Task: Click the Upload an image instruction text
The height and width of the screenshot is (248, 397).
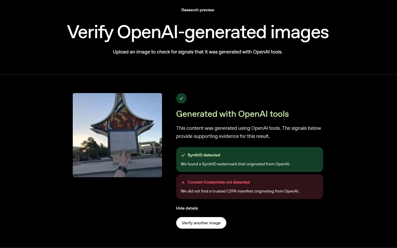Action: point(198,52)
